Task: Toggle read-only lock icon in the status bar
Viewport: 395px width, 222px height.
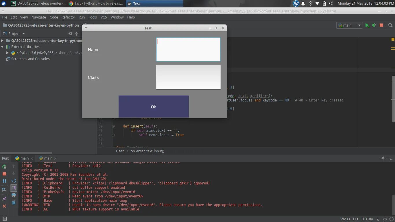Action: point(378,219)
